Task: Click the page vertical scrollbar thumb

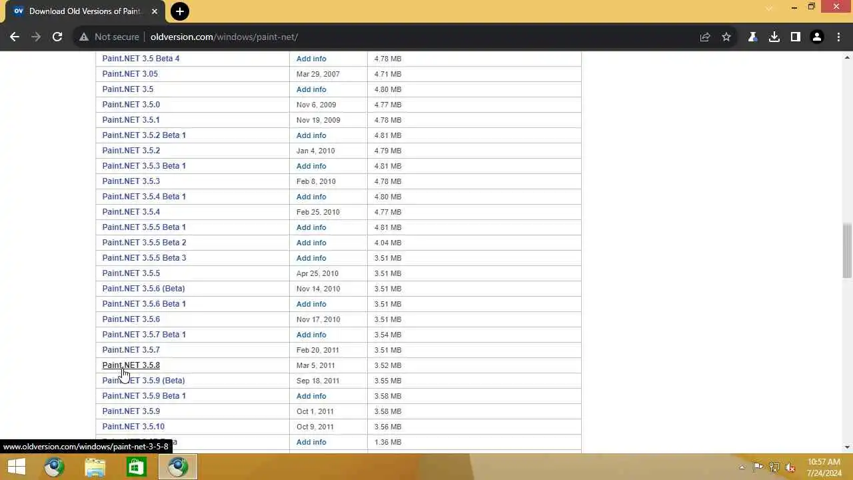Action: coord(847,251)
